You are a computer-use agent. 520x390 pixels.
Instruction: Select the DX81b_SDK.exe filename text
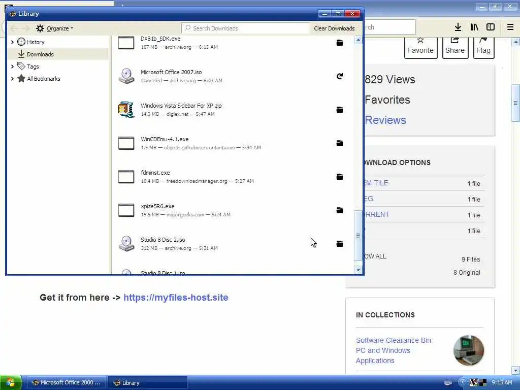[x=160, y=39]
